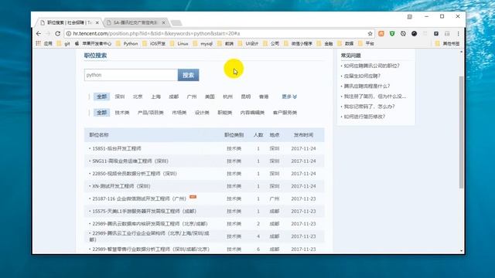The height and width of the screenshot is (278, 495).
Task: Open the new tab button
Action: click(x=176, y=22)
